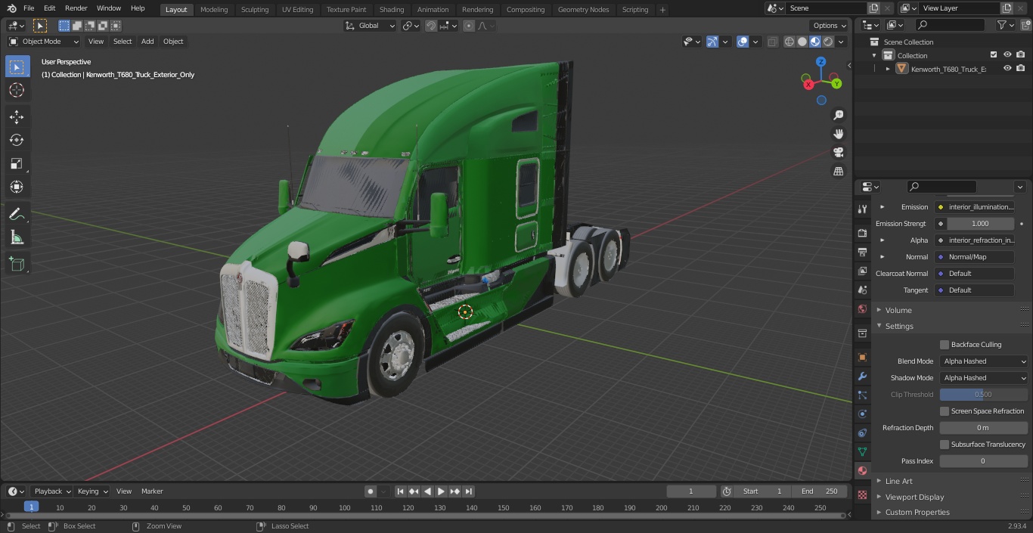Switch to the Shading workspace tab
The width and height of the screenshot is (1033, 533).
392,10
